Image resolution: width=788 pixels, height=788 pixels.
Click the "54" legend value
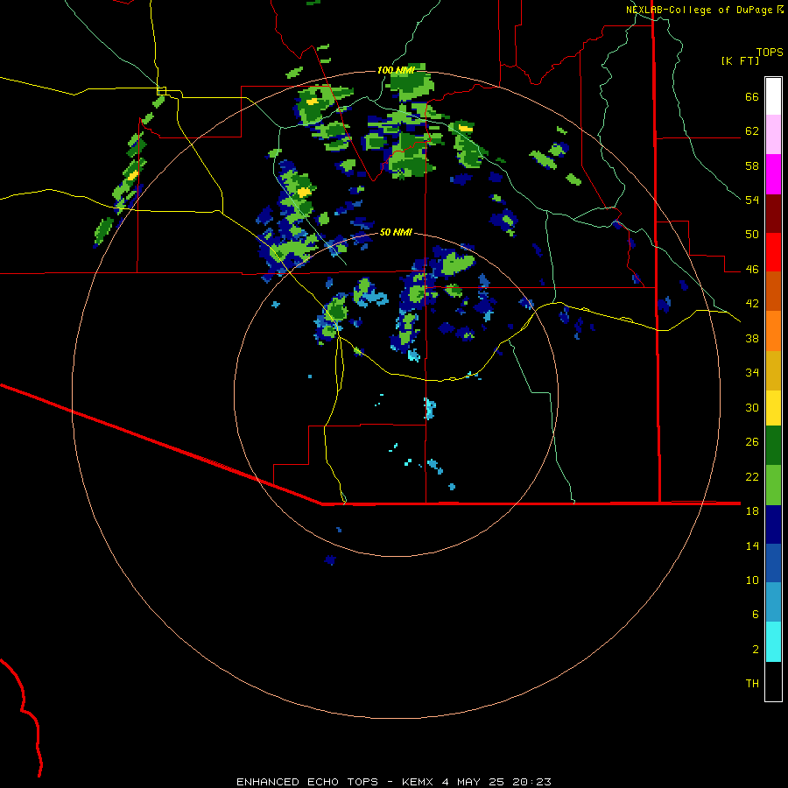[752, 200]
